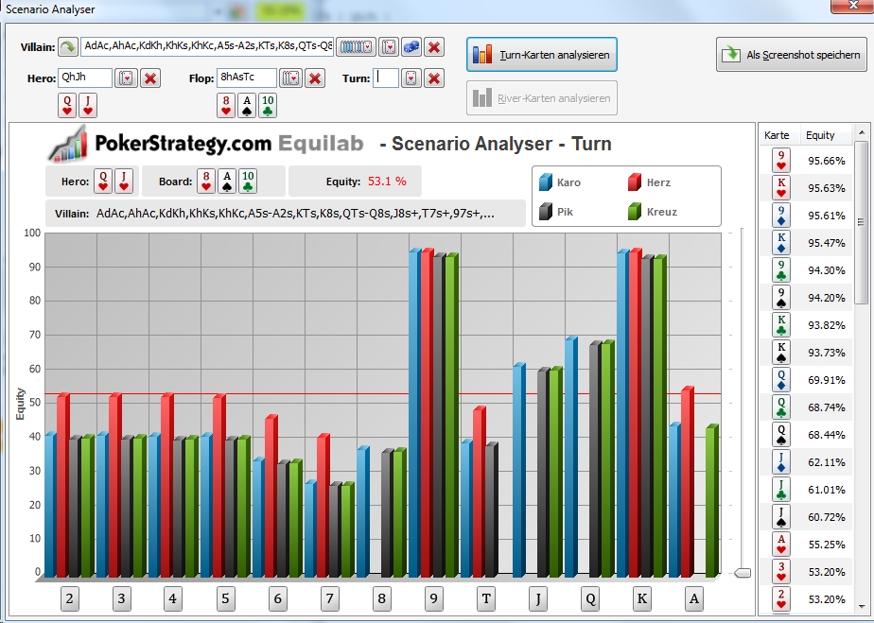Click Als Screenshot speichern button
The image size is (874, 623).
click(x=792, y=55)
